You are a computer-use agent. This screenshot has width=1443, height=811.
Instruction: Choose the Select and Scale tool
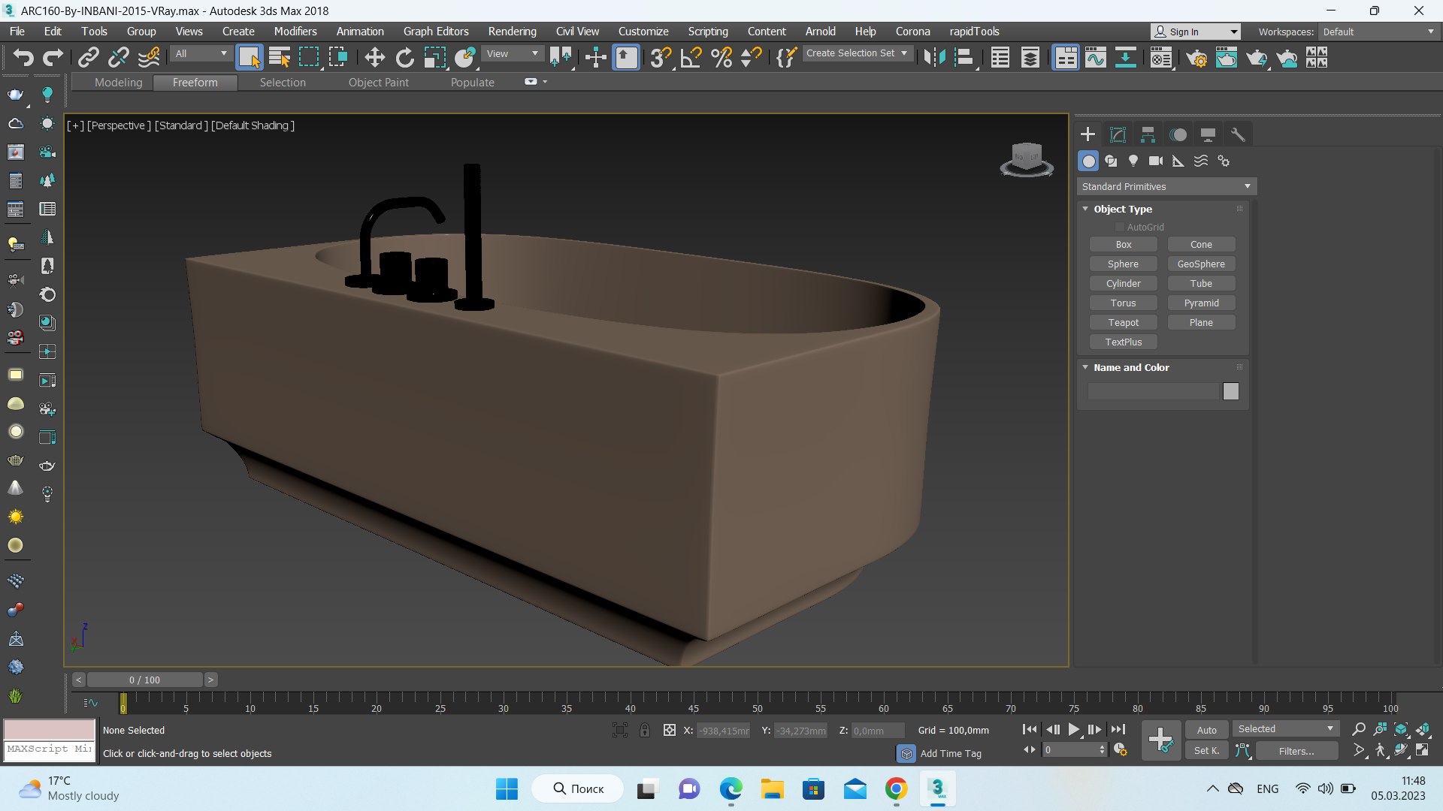pos(434,57)
